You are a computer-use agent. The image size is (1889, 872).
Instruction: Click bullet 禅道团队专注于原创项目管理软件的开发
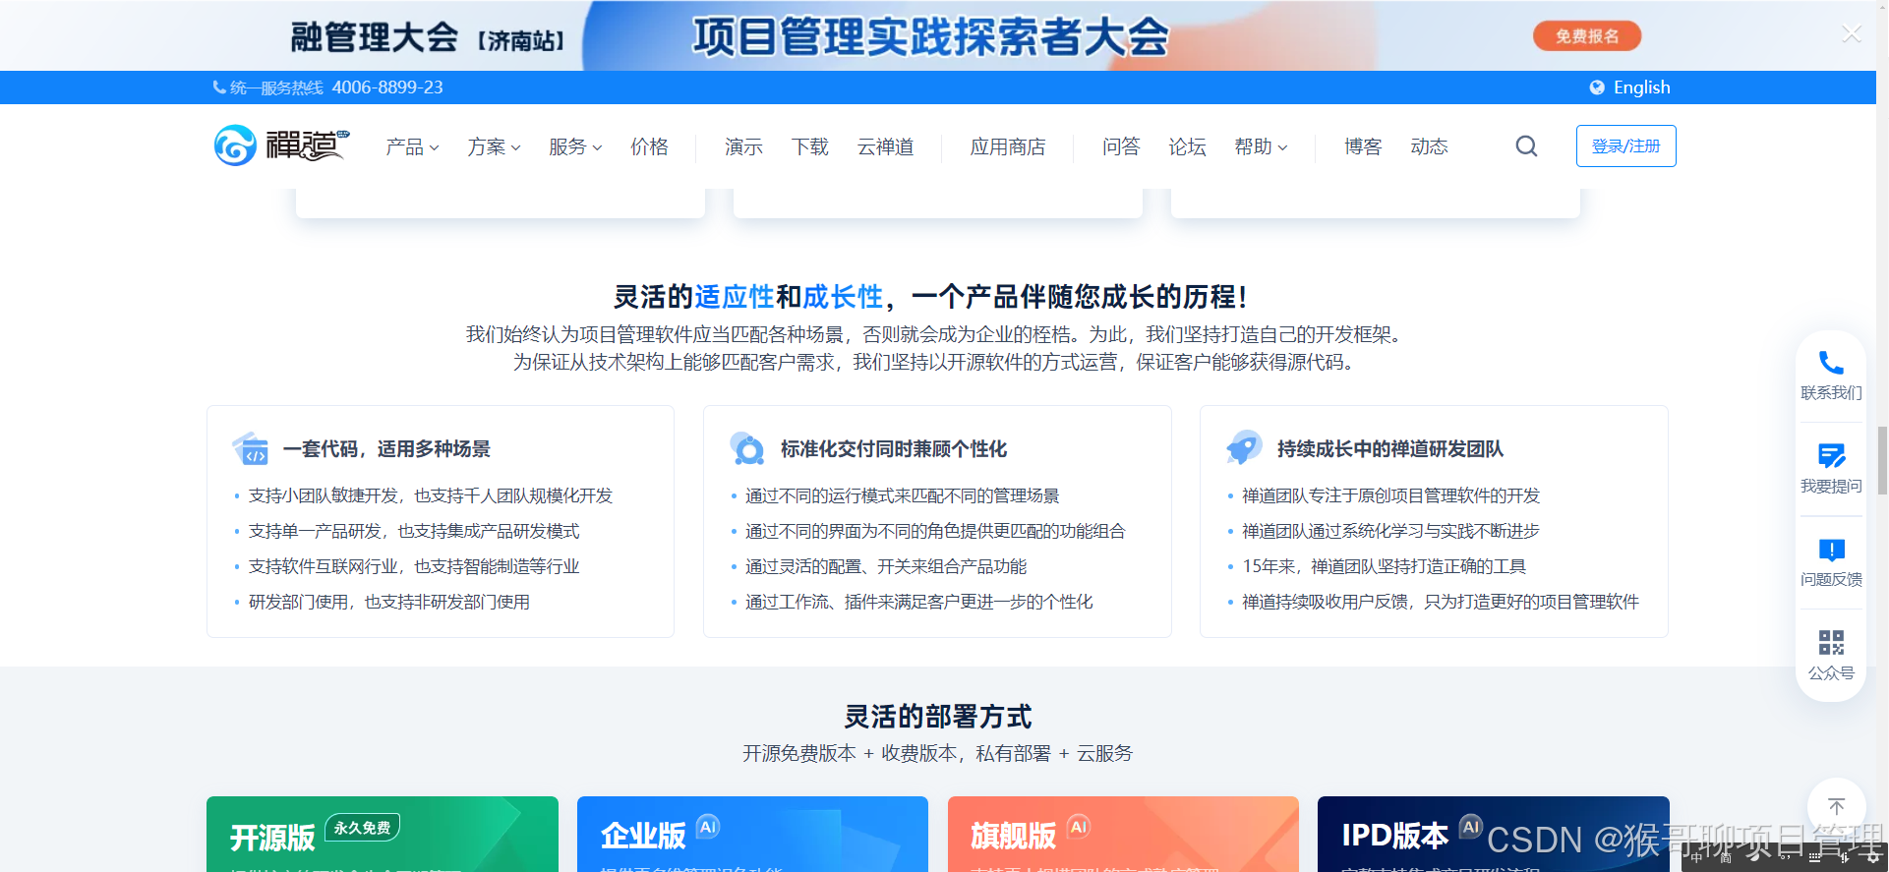1390,495
